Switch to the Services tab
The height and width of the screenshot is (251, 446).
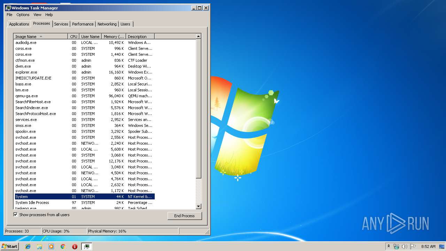(x=61, y=24)
